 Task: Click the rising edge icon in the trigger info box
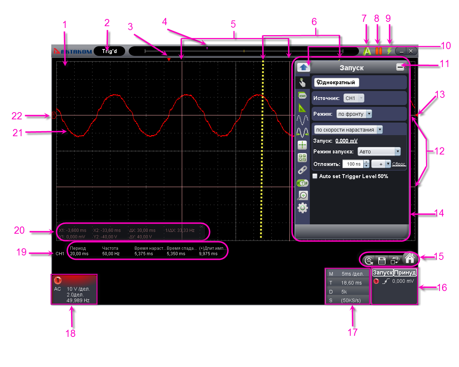(385, 281)
